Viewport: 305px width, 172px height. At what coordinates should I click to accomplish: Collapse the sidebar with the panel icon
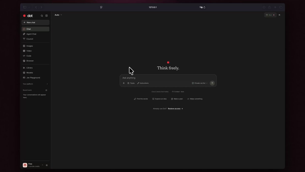point(47,16)
